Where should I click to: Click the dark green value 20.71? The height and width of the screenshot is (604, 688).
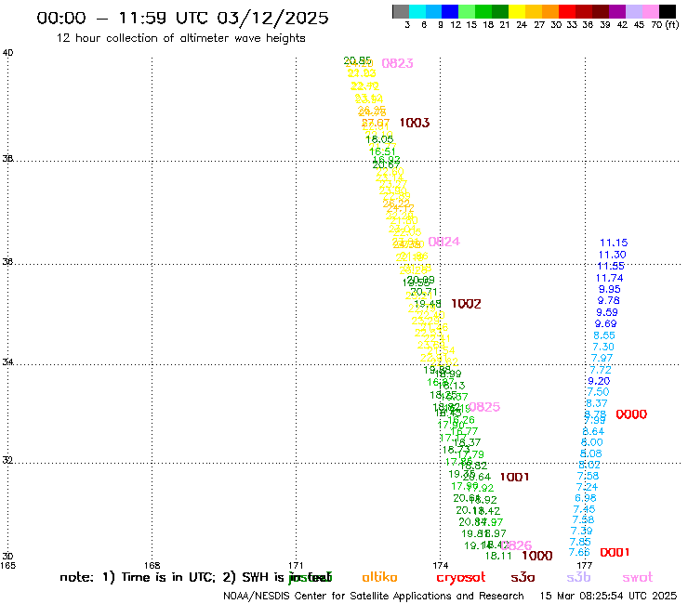click(x=424, y=292)
